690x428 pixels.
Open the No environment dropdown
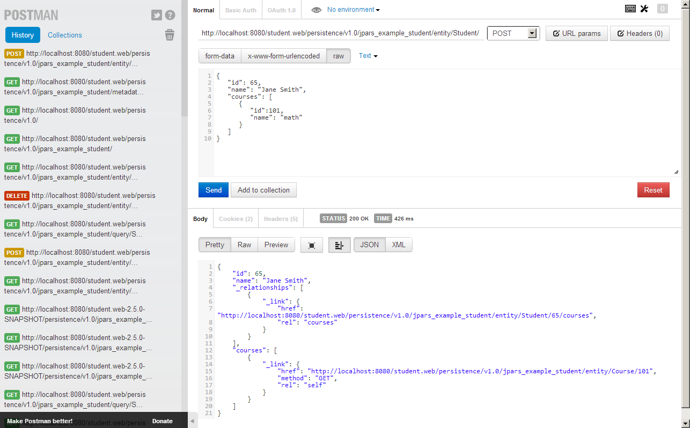(x=354, y=10)
